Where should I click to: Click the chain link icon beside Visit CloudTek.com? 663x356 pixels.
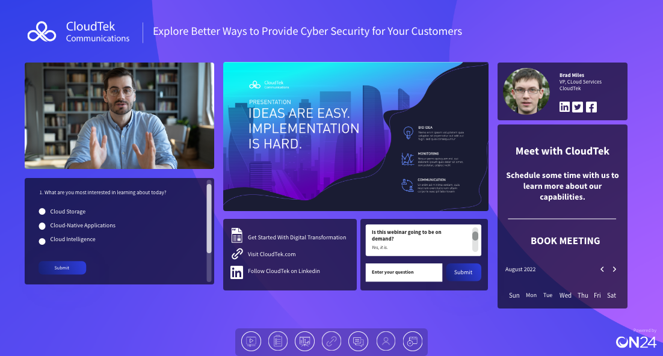pyautogui.click(x=237, y=254)
